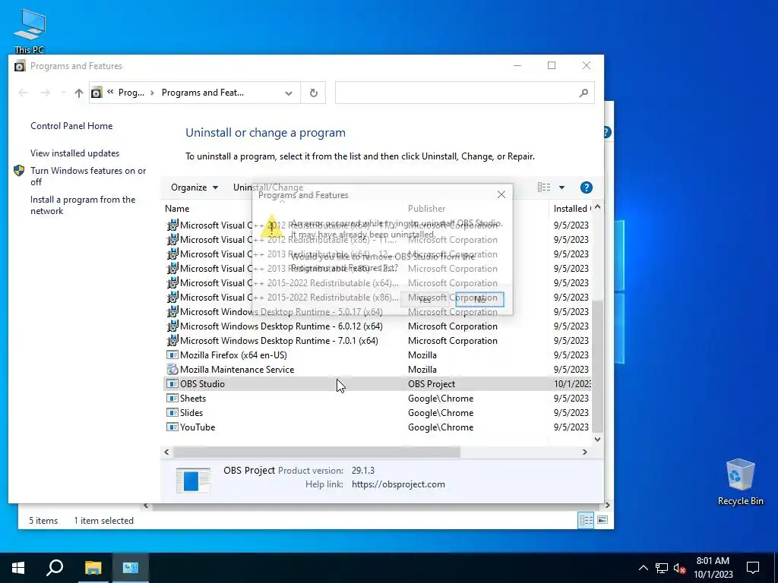
Task: Open network status tray icon
Action: [x=662, y=568]
